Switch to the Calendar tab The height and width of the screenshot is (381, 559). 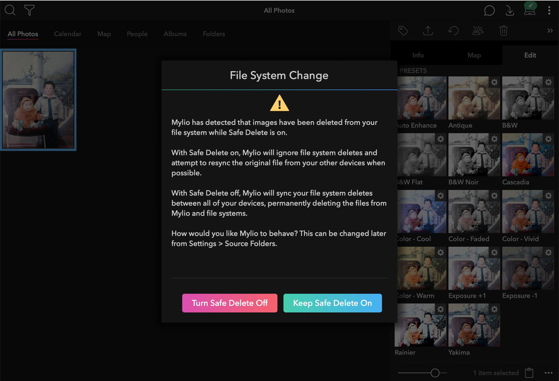(x=67, y=34)
